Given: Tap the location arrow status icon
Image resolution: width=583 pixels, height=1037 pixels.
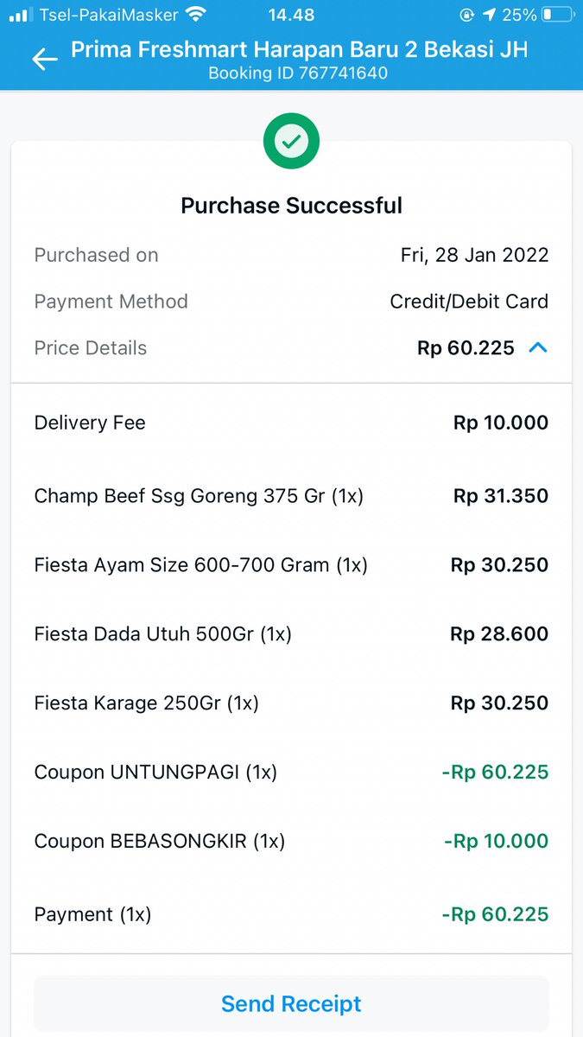Looking at the screenshot, I should click(490, 15).
